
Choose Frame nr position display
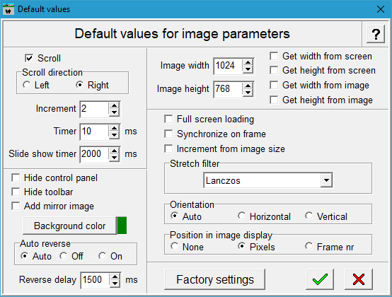click(x=309, y=246)
